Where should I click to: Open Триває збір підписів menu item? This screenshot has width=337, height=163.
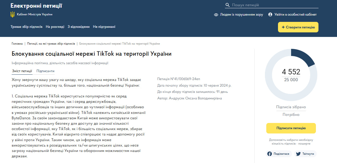pos(27,27)
